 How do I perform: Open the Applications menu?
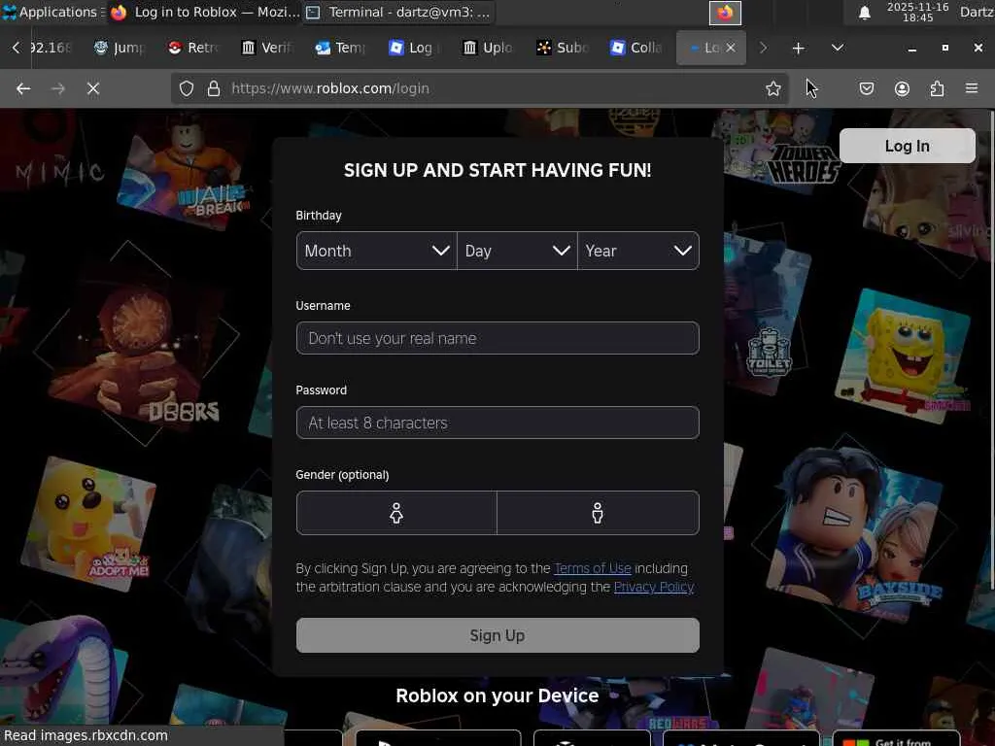coord(52,12)
